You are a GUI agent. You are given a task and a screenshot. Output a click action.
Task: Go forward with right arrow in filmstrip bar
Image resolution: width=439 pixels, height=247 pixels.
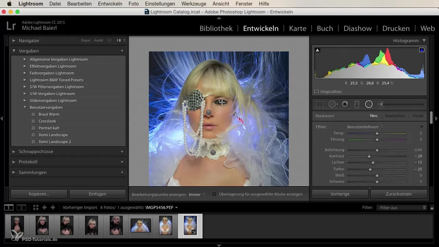[x=53, y=208]
